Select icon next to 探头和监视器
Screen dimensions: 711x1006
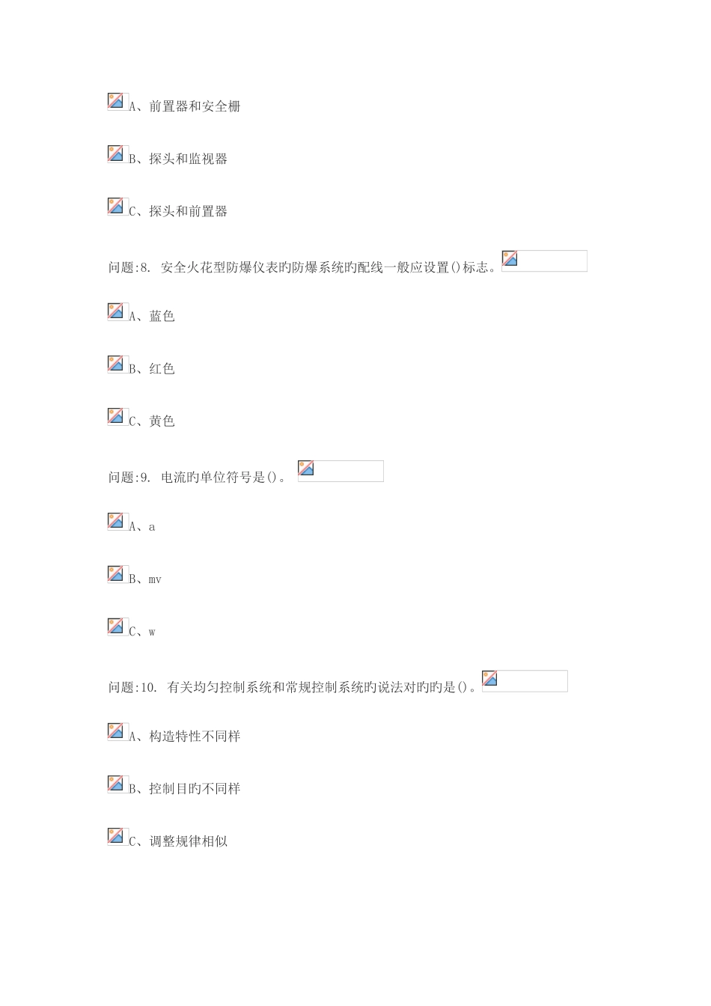[x=116, y=153]
